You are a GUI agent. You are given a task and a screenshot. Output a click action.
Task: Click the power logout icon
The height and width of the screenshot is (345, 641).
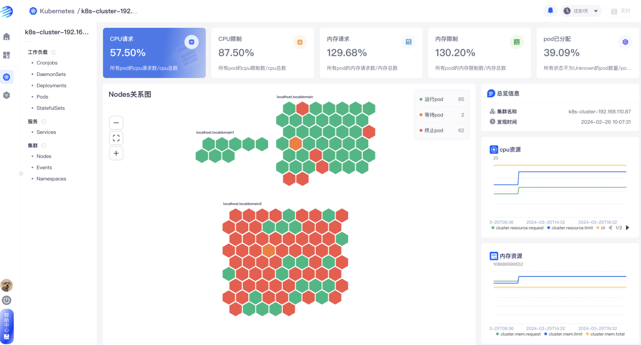pyautogui.click(x=7, y=300)
